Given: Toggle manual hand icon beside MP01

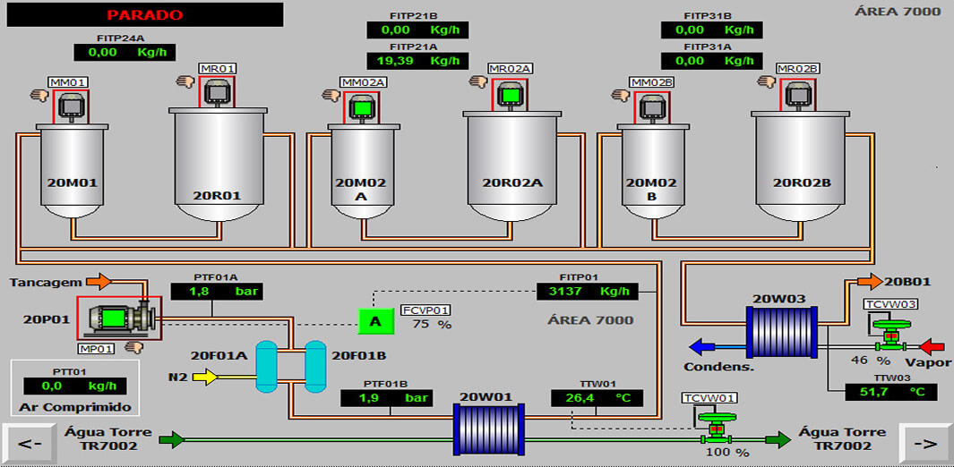Looking at the screenshot, I should coord(134,347).
